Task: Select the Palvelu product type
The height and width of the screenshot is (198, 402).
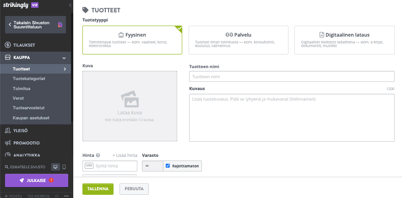Action: point(238,40)
